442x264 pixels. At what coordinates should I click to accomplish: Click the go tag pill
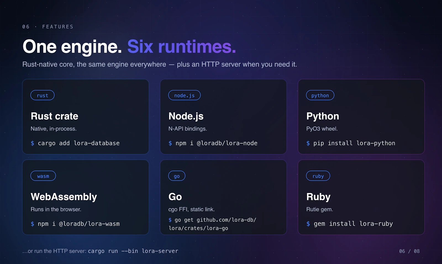click(177, 176)
